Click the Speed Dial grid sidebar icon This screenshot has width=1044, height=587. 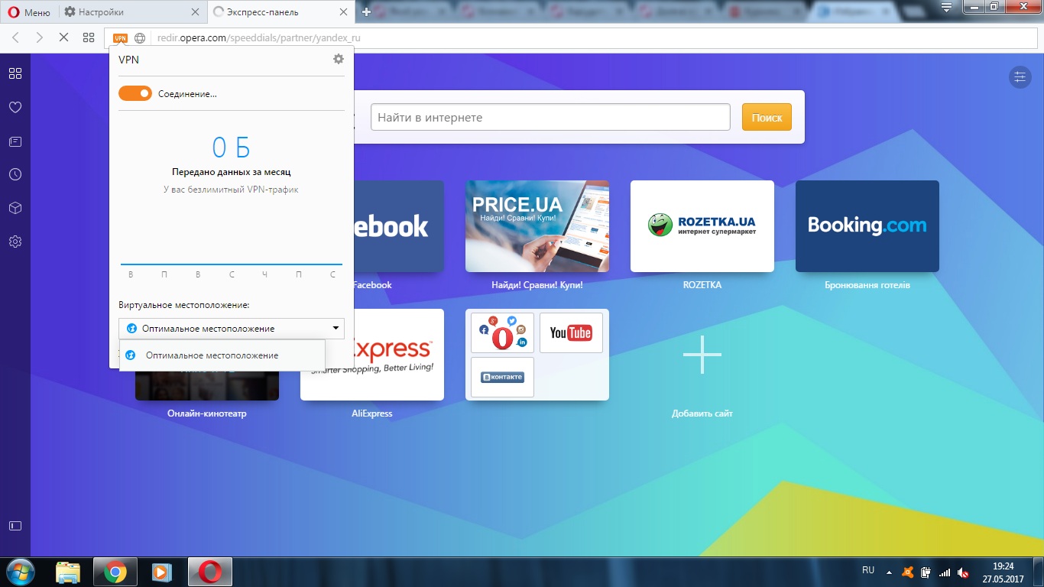point(15,73)
